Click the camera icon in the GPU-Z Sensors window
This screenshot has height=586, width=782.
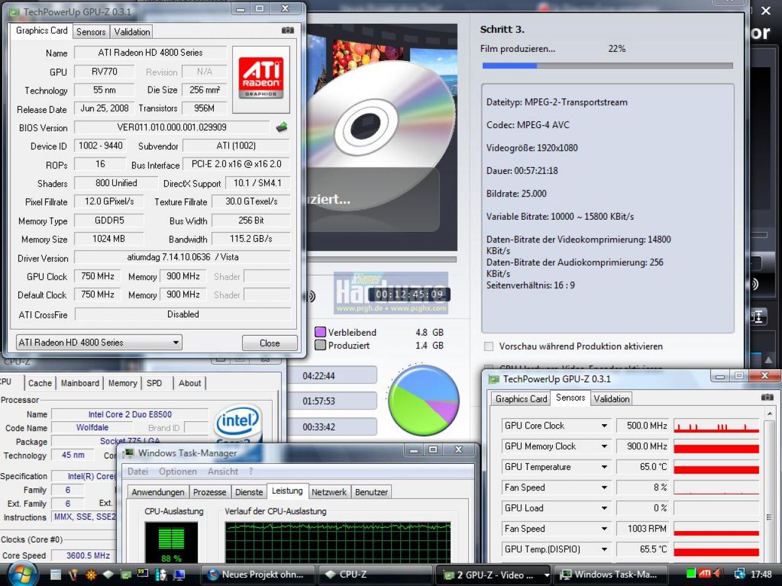767,397
